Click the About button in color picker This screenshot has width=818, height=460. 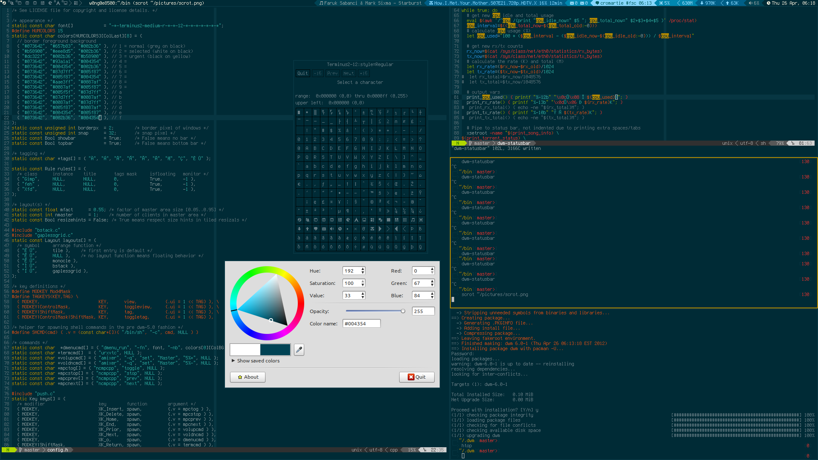(x=248, y=377)
